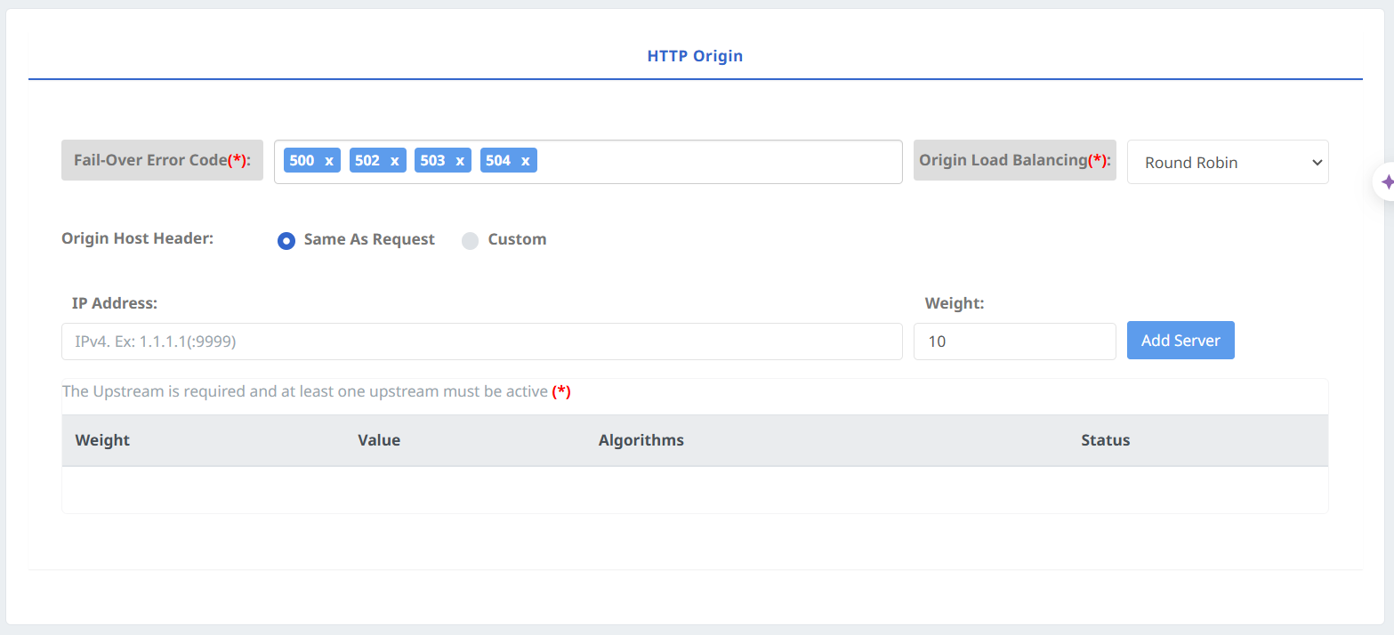Click the purple sparkle assistant icon
The width and height of the screenshot is (1394, 635).
point(1386,182)
